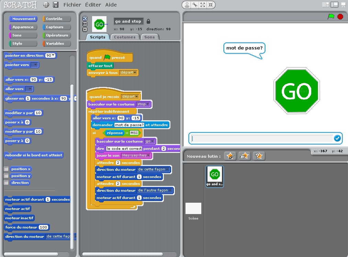Select the Mouvement block category

(x=23, y=19)
